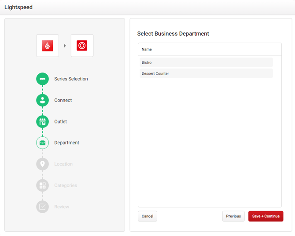
Task: Go to the Series Selection step label
Action: pos(71,79)
